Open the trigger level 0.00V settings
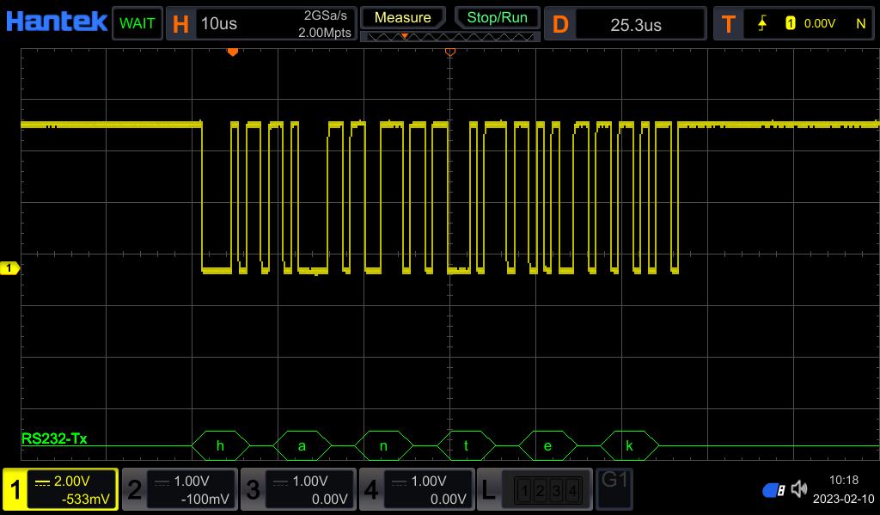 coord(819,24)
